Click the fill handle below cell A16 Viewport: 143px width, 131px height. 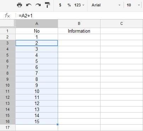58,124
